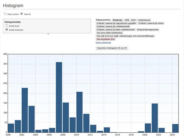Click the 2024 histogram bar
Image resolution: width=184 pixels, height=139 pixels.
[x=175, y=128]
